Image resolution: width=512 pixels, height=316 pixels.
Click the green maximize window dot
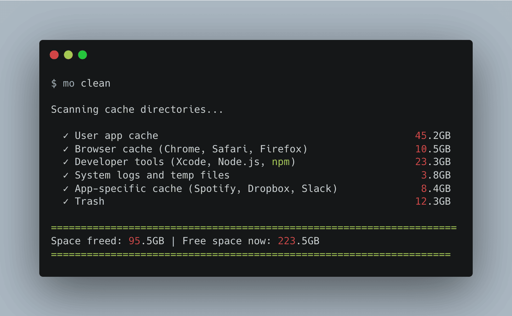[83, 55]
